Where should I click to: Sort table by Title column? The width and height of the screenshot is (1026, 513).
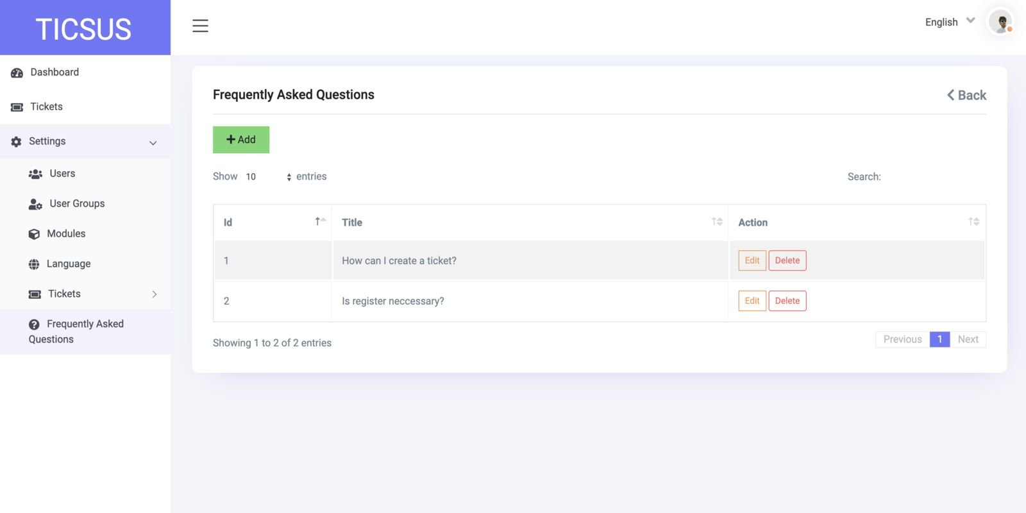click(x=530, y=223)
